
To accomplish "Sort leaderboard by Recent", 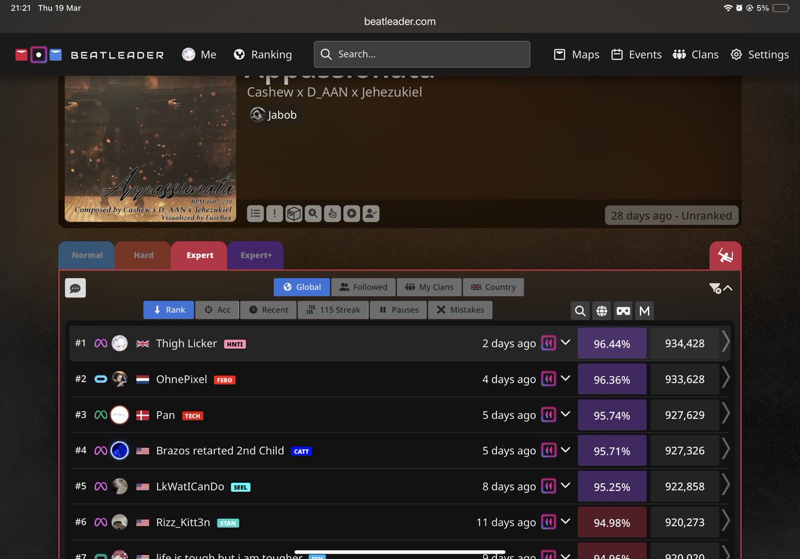I will click(268, 310).
